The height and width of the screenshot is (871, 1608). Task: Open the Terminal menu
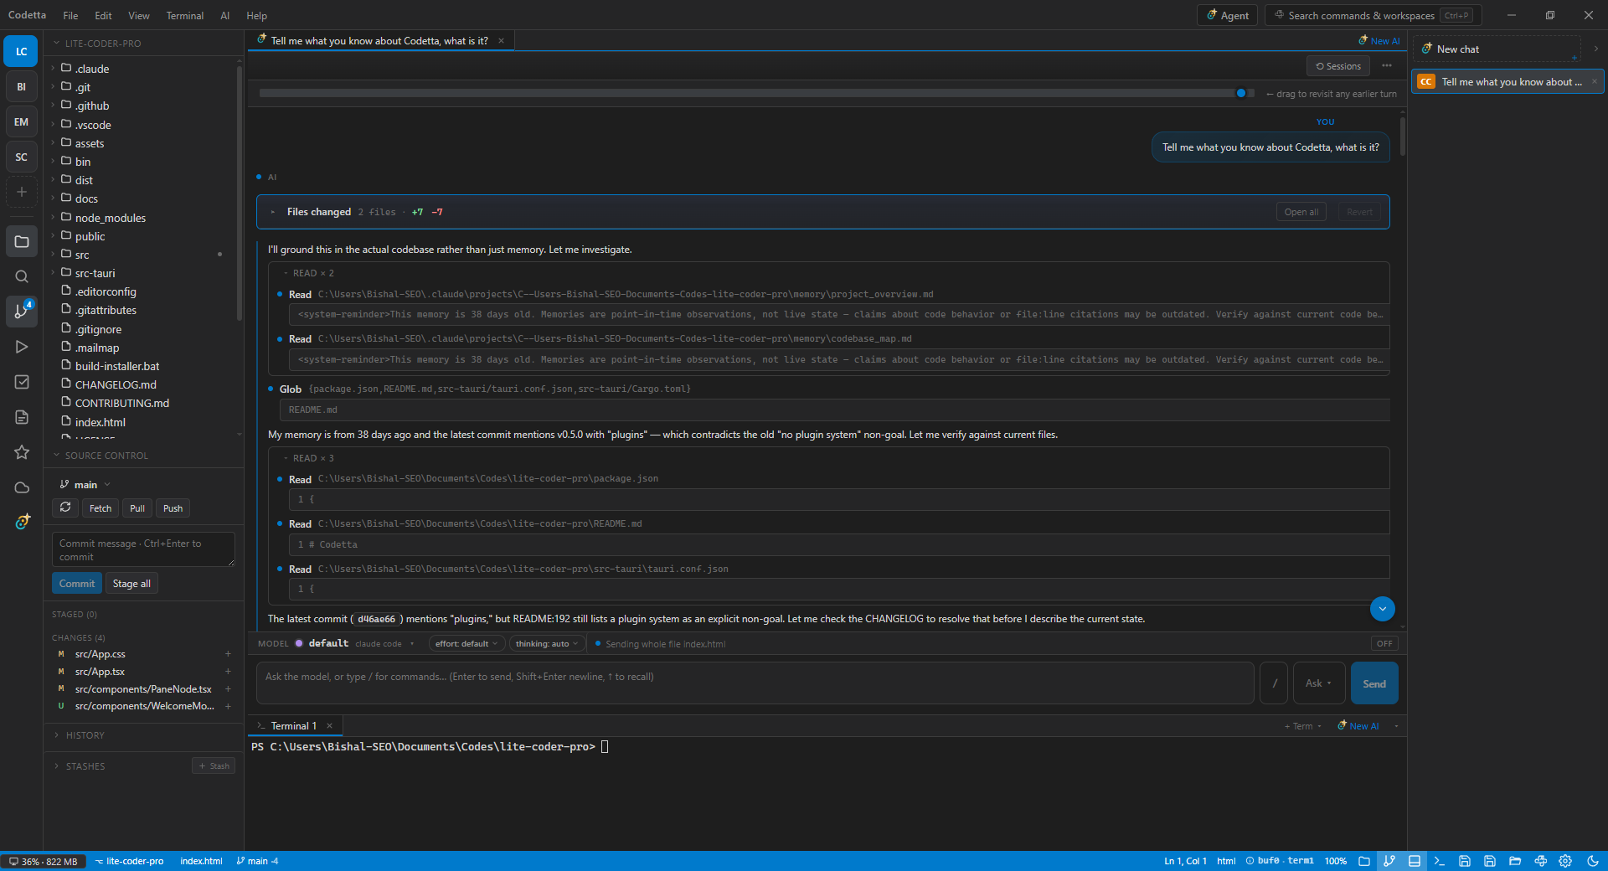[x=184, y=15]
